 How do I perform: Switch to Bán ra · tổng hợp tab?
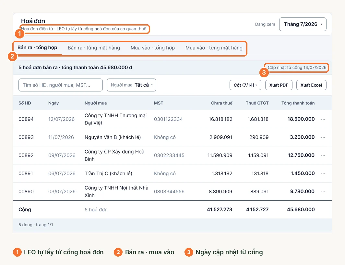37,48
